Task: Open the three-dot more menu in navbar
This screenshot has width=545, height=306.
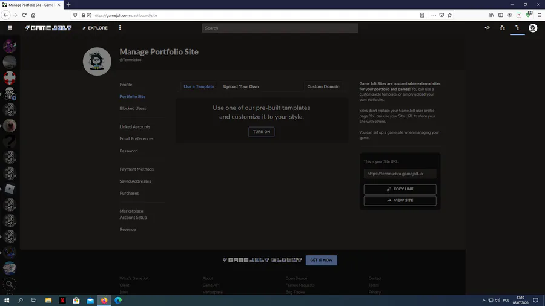Action: click(120, 28)
